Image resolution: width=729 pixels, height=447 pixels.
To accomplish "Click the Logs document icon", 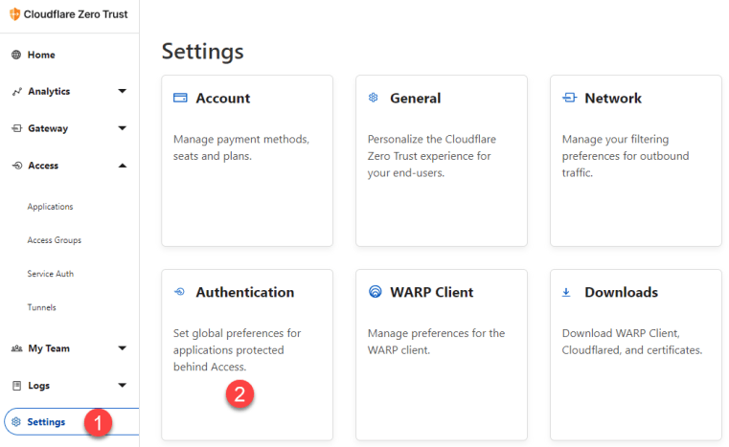I will pyautogui.click(x=16, y=385).
